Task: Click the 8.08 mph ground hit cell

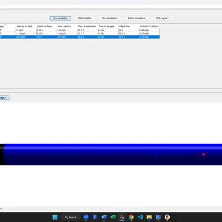Action: point(149,30)
